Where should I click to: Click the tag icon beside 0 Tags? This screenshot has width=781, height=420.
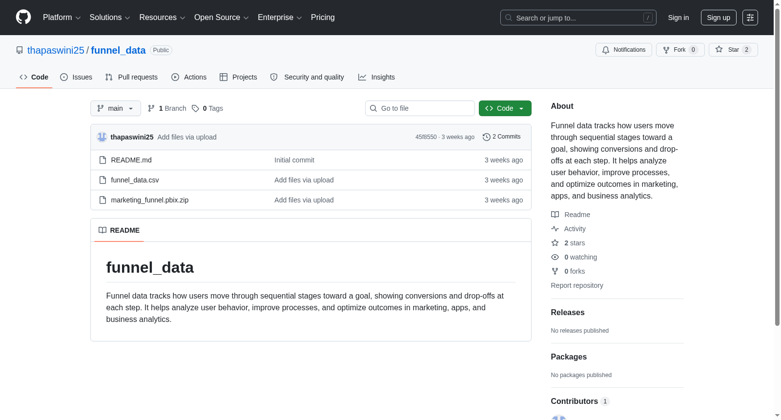click(x=195, y=108)
